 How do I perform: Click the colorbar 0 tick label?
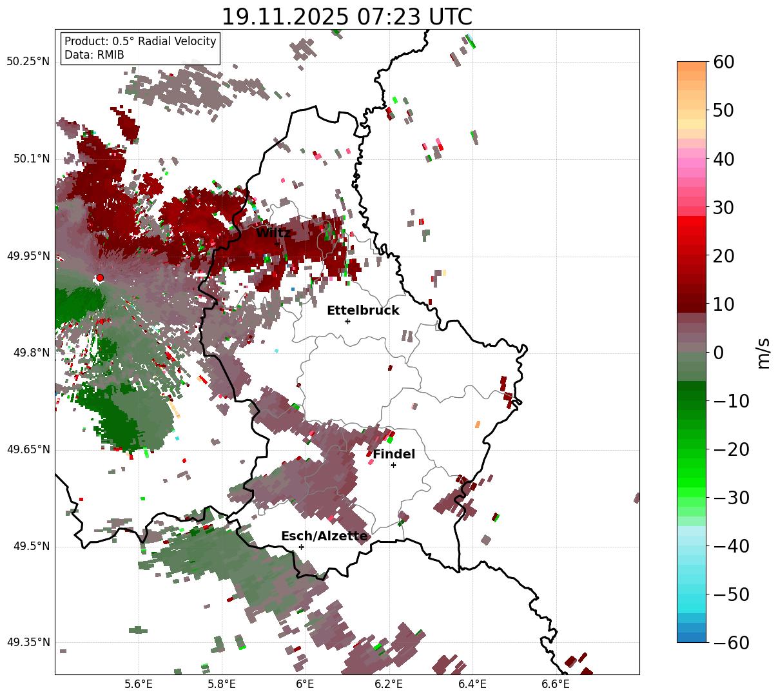pyautogui.click(x=719, y=353)
